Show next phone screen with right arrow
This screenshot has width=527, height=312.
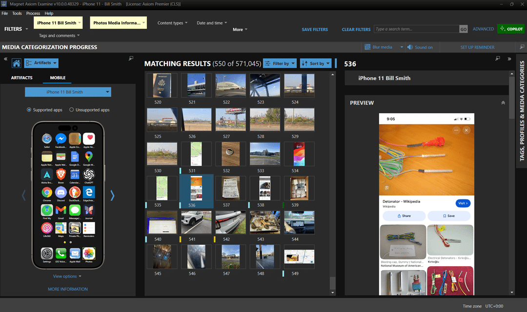click(112, 195)
